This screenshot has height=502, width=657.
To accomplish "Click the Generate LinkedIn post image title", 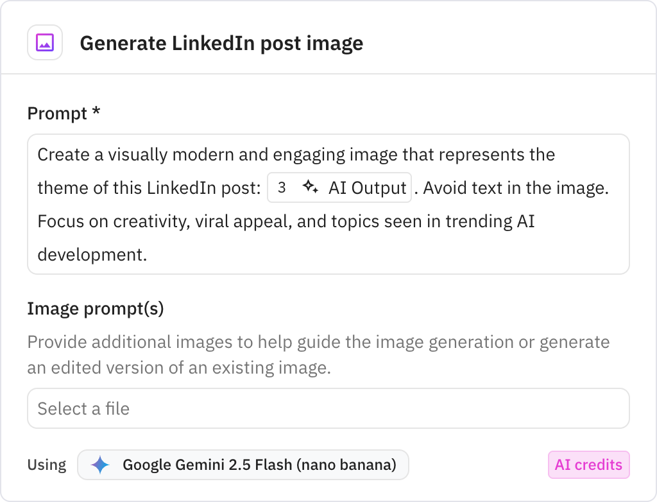I will (x=221, y=43).
